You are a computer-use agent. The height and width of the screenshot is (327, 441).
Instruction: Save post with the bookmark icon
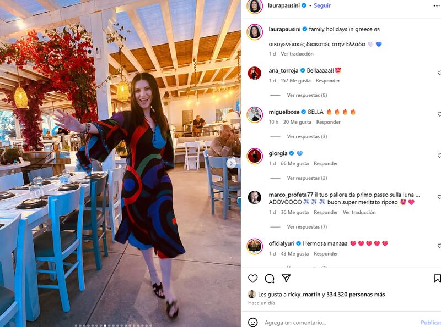pyautogui.click(x=437, y=279)
